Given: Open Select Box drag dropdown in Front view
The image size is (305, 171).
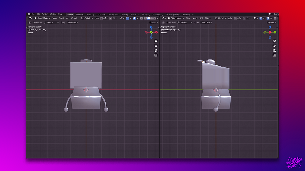Looking at the screenshot, I should [73, 23].
